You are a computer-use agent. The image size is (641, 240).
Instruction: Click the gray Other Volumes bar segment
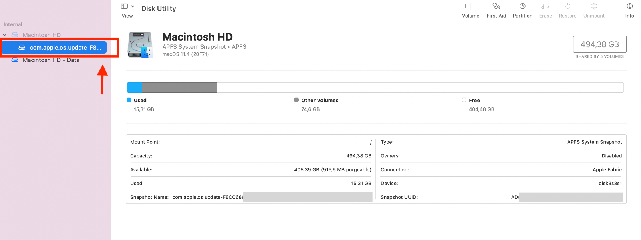[179, 87]
